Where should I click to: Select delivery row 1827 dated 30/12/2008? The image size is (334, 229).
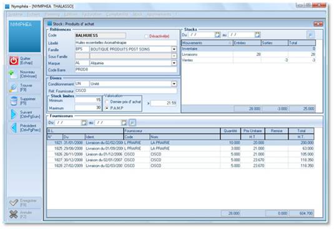180,160
